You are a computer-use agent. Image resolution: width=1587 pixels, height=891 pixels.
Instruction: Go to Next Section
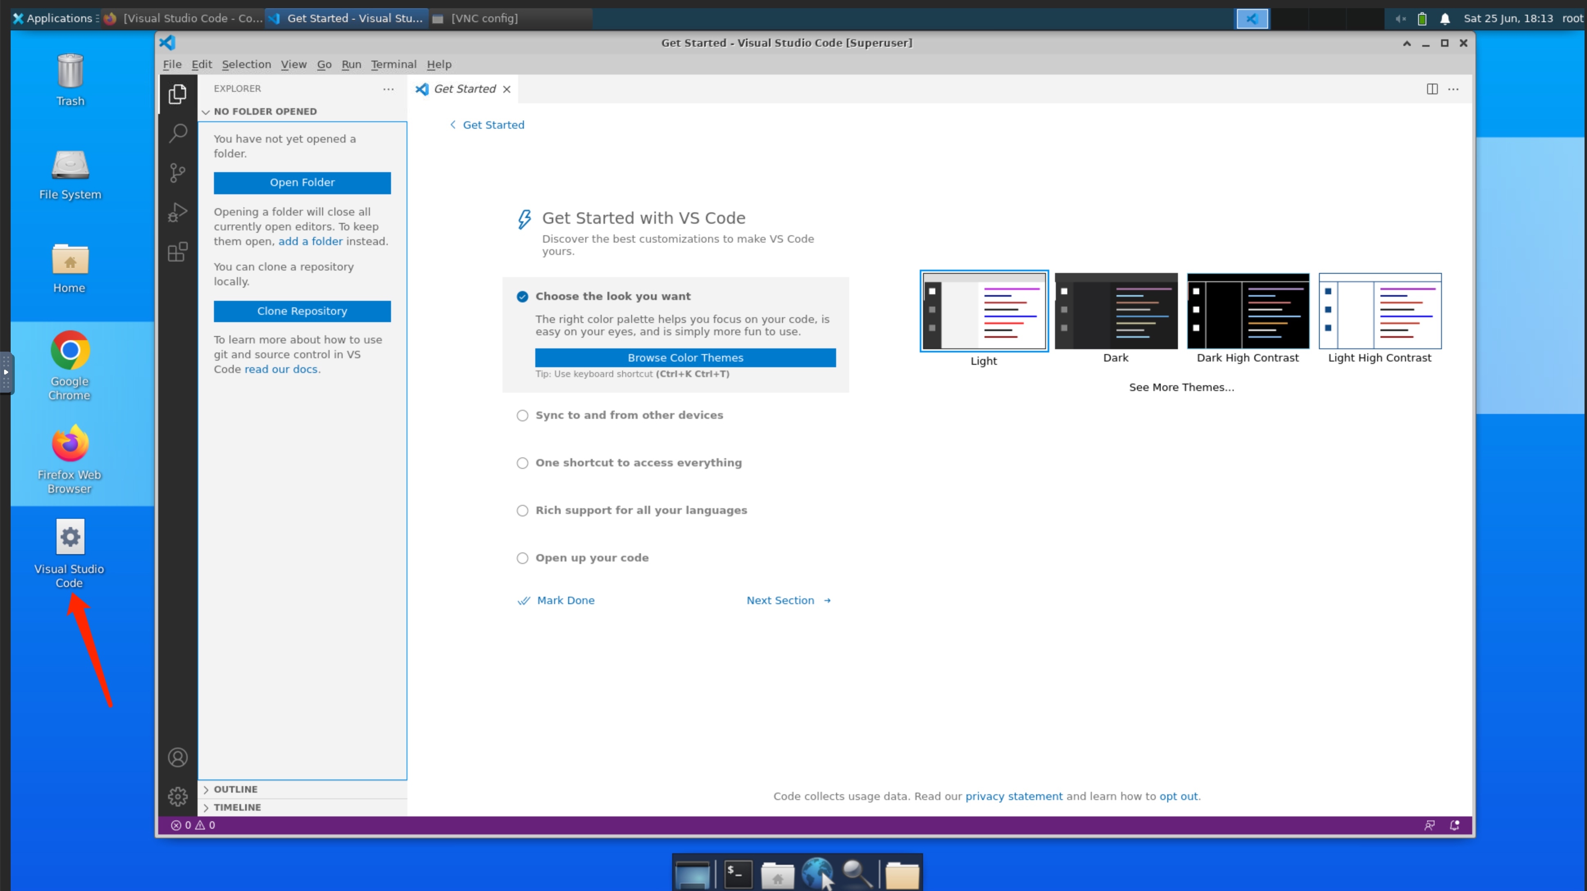pos(789,601)
